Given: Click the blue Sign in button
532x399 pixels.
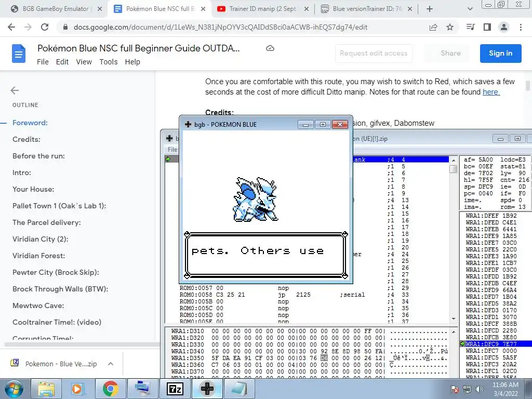Looking at the screenshot, I should 500,54.
